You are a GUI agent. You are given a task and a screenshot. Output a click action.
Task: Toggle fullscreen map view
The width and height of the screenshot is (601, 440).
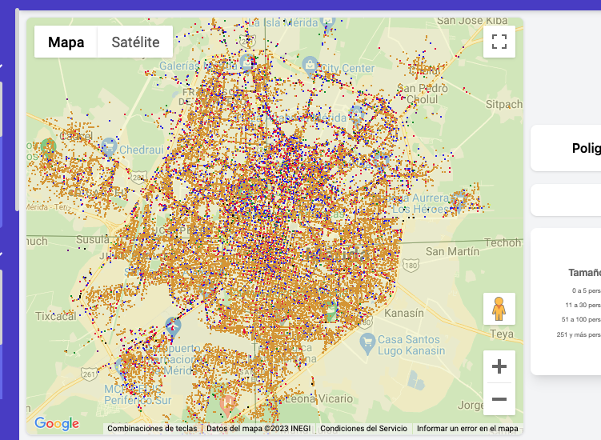(x=499, y=42)
